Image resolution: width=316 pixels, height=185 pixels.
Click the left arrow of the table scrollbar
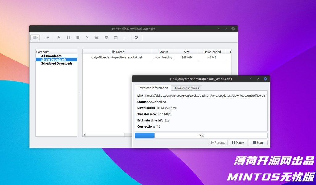point(84,135)
